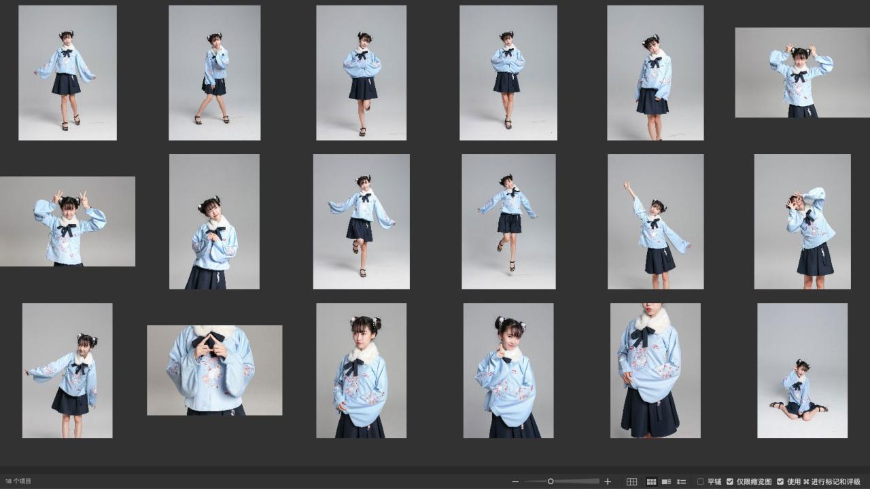Select the cropped torso photo without full face
The height and width of the screenshot is (489, 870).
655,370
